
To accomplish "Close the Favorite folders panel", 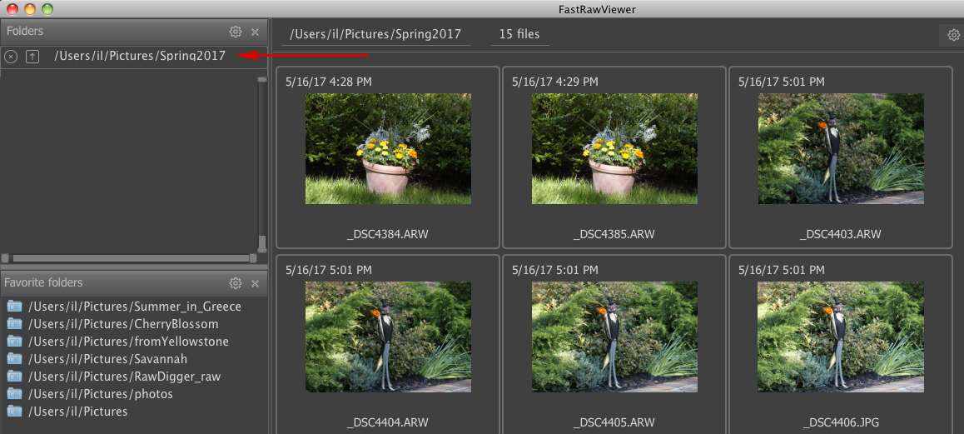I will click(x=255, y=283).
